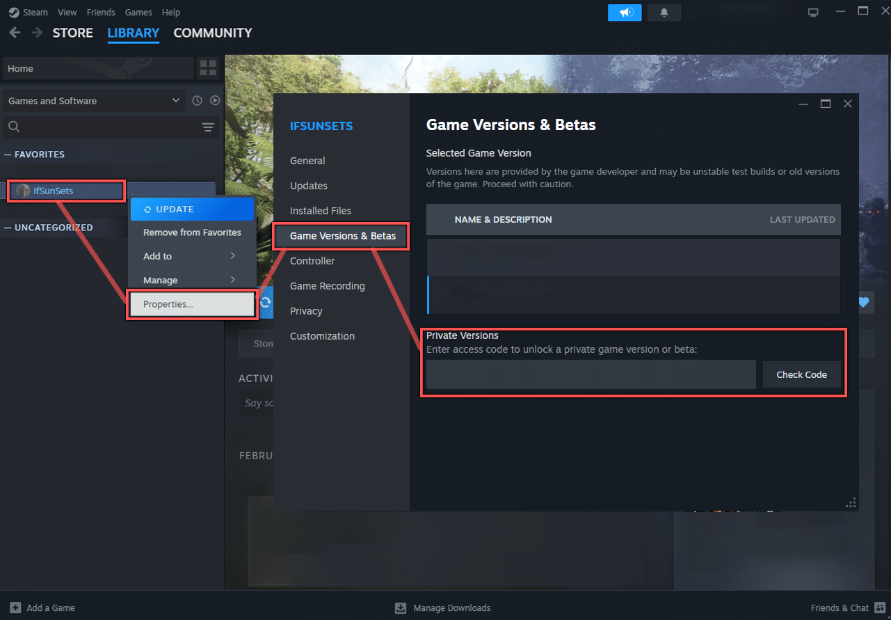Click the IfSunSets game icon

(23, 191)
